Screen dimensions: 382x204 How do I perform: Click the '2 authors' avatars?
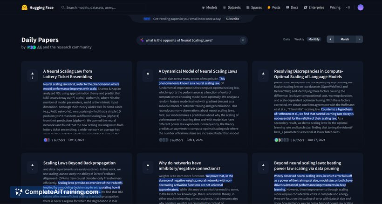click(x=47, y=140)
